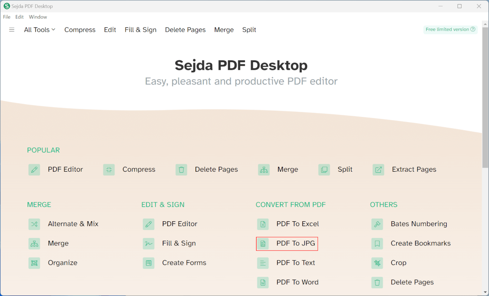Screen dimensions: 489x296
Task: Open the Window menu
Action: pyautogui.click(x=38, y=17)
